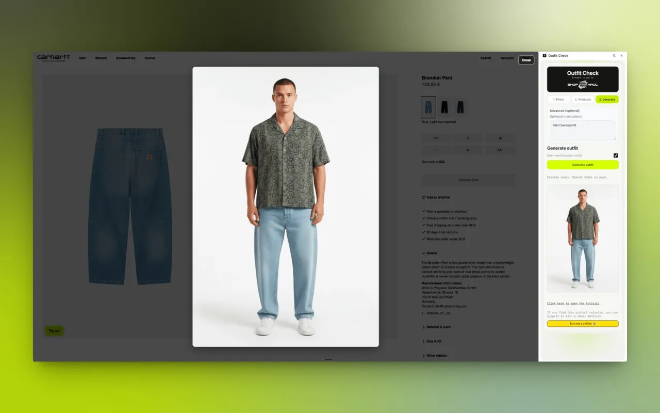
Task: Open the tutorial link
Action: tap(573, 304)
